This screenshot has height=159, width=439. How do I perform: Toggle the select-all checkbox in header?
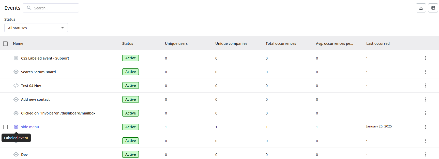(x=5, y=44)
